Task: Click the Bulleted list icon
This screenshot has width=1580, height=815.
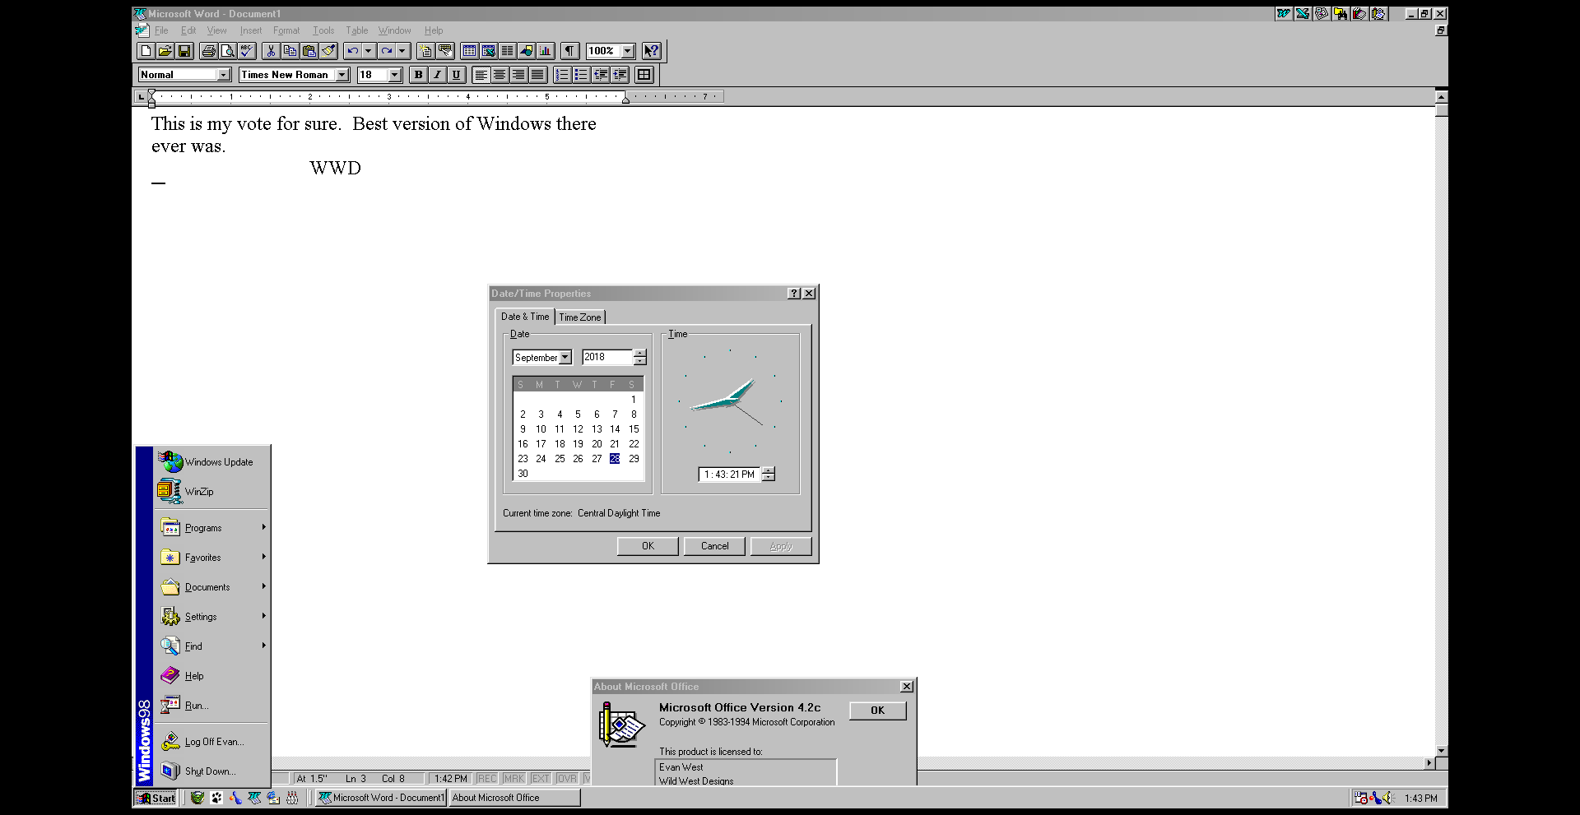Action: 581,75
